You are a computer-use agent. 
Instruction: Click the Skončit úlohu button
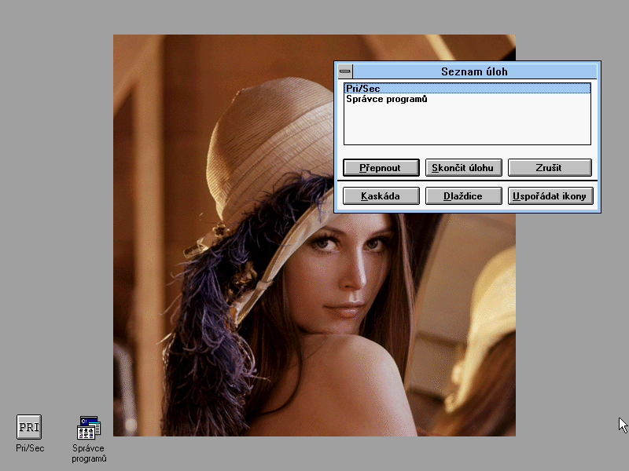464,167
